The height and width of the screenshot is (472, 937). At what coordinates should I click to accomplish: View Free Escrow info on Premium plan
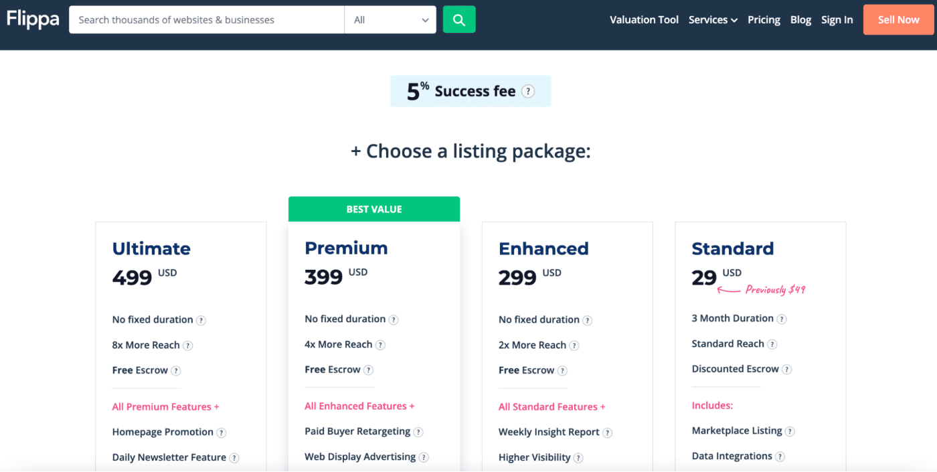369,370
